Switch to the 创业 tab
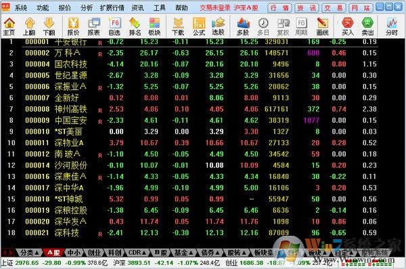This screenshot has height=269, width=406. [x=94, y=252]
